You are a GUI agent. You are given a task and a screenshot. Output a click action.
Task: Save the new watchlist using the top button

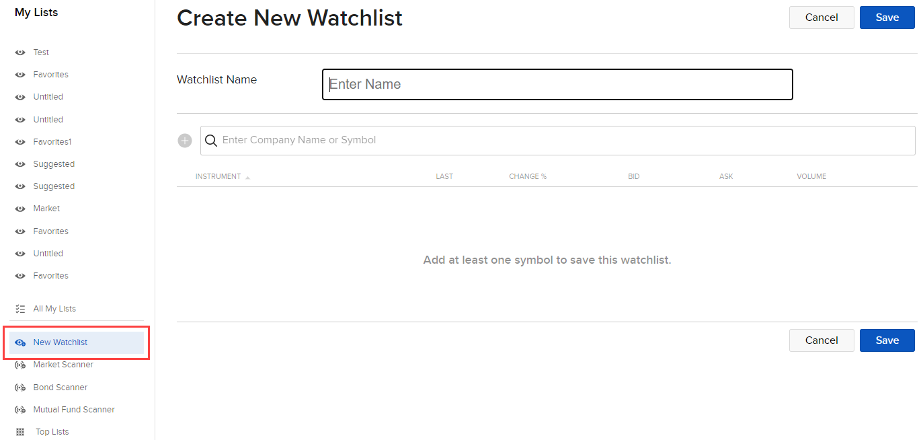tap(887, 17)
